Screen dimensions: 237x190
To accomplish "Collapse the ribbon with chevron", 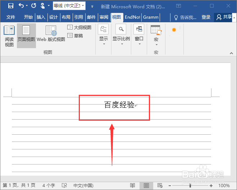I will (x=231, y=53).
